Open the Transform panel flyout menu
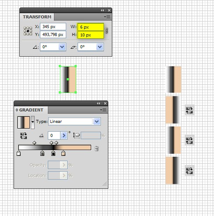This screenshot has width=214, height=216. (107, 17)
